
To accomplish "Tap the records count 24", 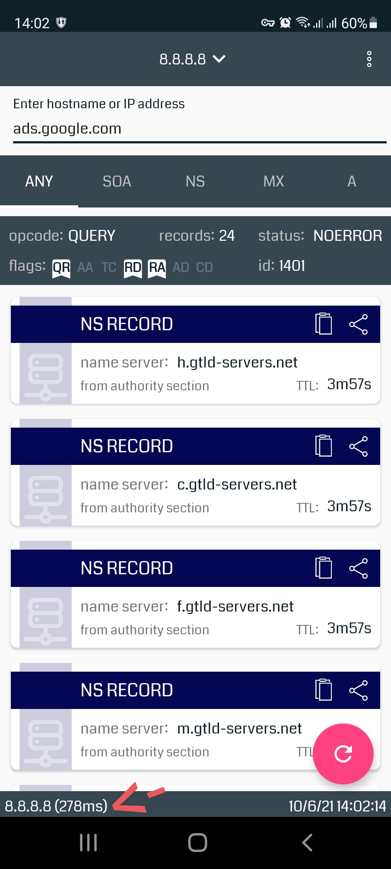I will [x=227, y=236].
